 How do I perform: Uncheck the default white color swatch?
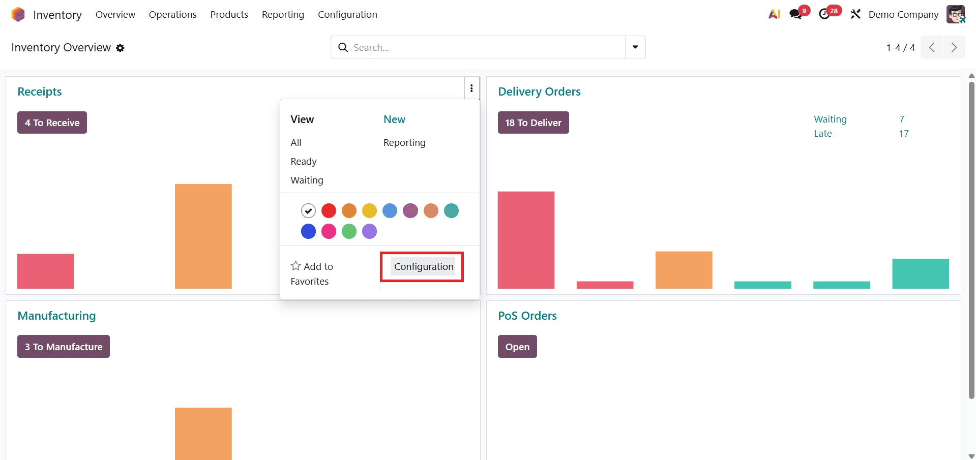coord(308,210)
